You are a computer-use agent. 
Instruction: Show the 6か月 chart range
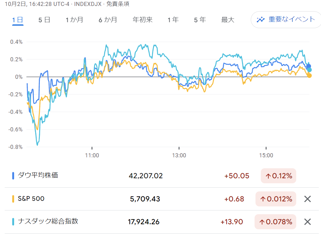pyautogui.click(x=108, y=20)
